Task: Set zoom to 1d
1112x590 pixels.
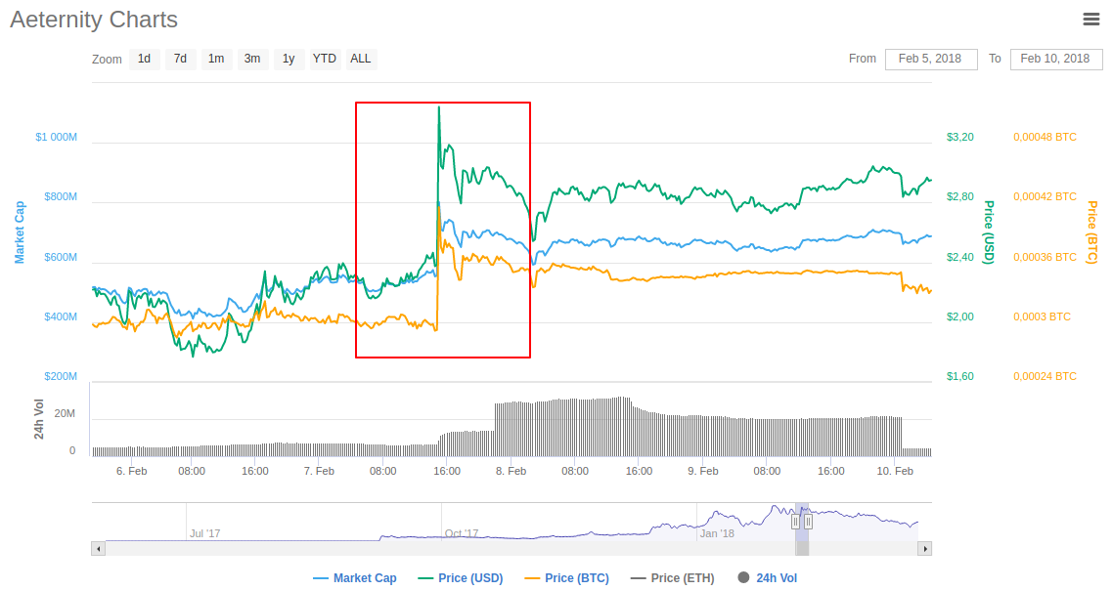Action: pos(144,59)
